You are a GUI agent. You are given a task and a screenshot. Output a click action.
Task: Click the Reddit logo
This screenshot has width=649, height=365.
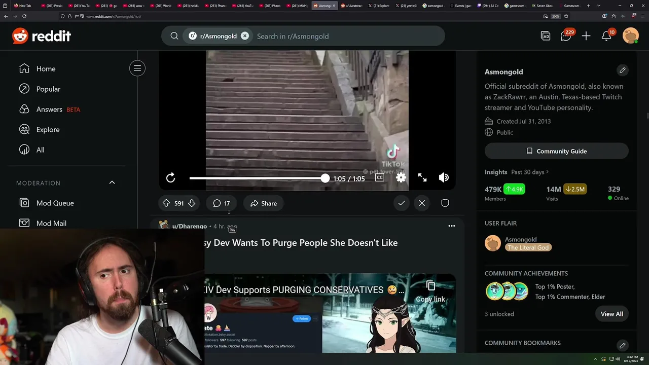[x=42, y=36]
